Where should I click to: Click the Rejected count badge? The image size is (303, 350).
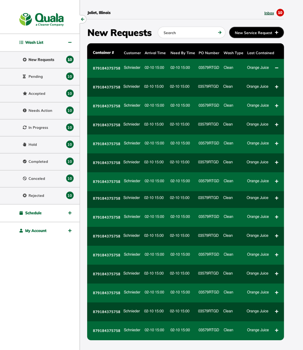click(70, 196)
